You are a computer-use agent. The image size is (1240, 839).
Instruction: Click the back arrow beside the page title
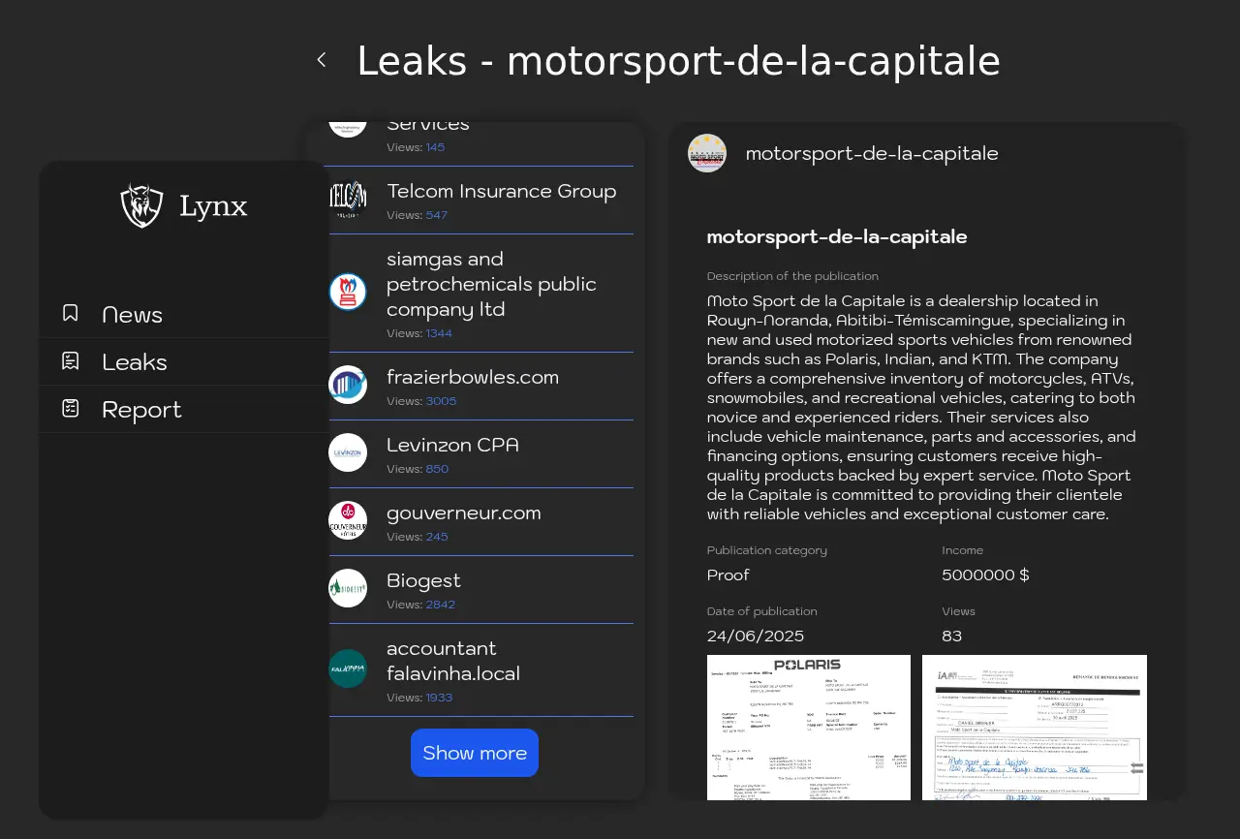point(322,60)
